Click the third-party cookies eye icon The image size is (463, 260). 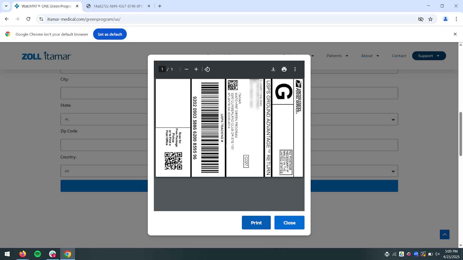420,19
